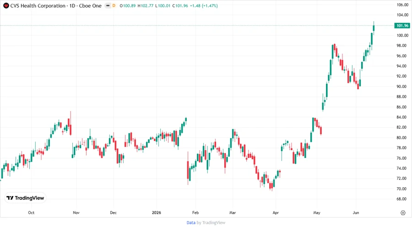
Task: Click the Apr label on time axis
Action: 276,213
